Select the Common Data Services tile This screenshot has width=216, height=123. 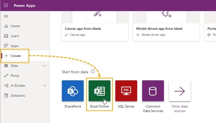tap(153, 91)
